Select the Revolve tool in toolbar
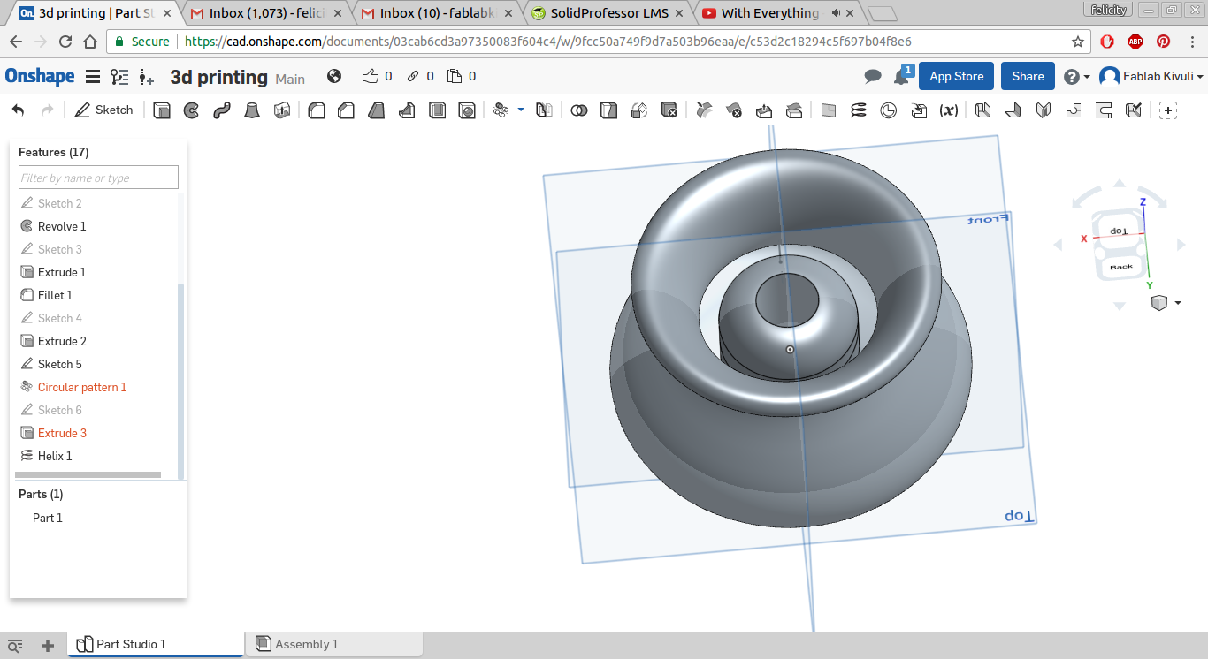1208x659 pixels. [x=191, y=110]
